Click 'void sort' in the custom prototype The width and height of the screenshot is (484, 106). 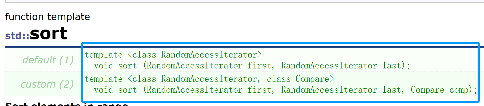pos(115,90)
